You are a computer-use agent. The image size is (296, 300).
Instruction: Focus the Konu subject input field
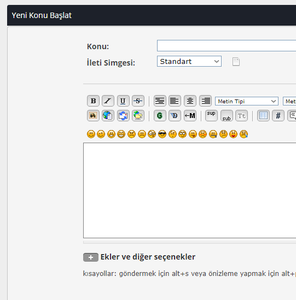(x=227, y=46)
